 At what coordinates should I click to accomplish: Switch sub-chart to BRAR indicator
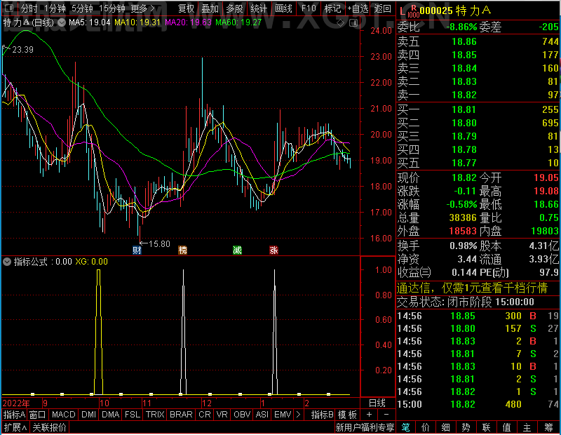click(x=181, y=415)
